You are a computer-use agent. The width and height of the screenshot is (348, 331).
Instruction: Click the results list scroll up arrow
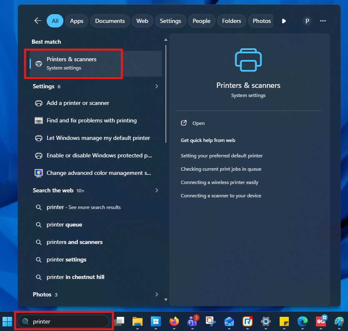[166, 40]
